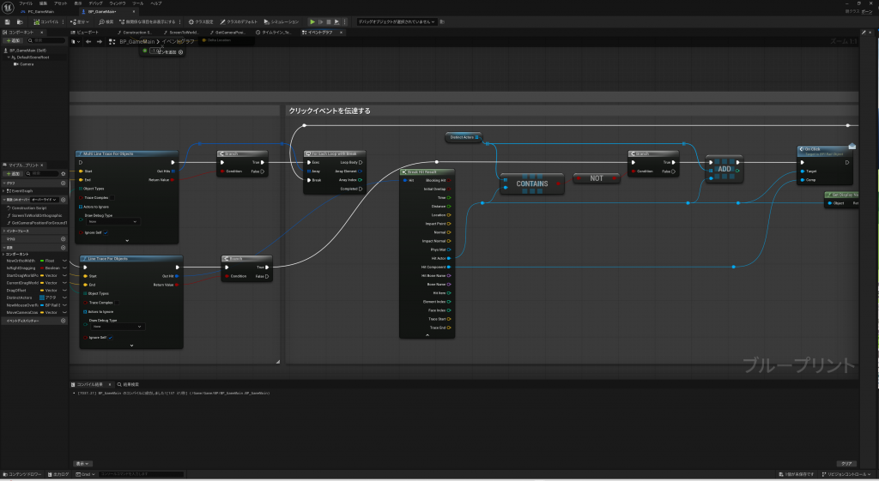Click the Stop playback button
Image resolution: width=879 pixels, height=481 pixels.
[329, 21]
